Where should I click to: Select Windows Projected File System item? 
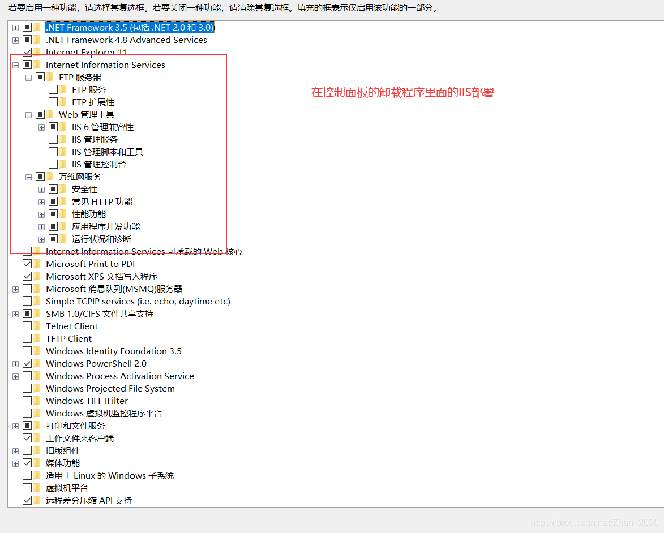pyautogui.click(x=110, y=388)
